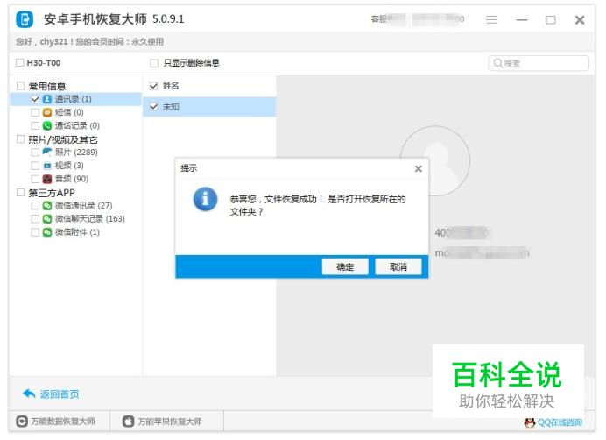Viewport: 606px width, 440px height.
Task: Click the contacts icon beside 通讯录
Action: click(47, 99)
